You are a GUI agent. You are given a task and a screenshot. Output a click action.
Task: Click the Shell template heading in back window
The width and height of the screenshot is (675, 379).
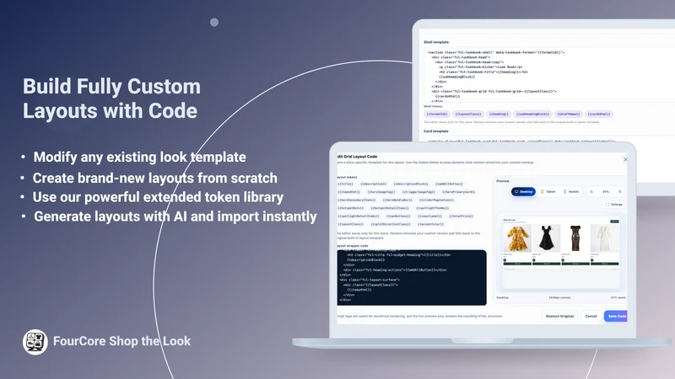pos(436,42)
